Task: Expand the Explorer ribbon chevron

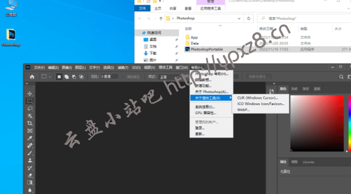Action: pos(348,9)
